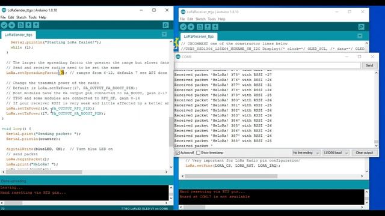The image size is (385, 216).
Task: Open Serial Monitor icon in LoRaSender window
Action: pyautogui.click(x=166, y=25)
